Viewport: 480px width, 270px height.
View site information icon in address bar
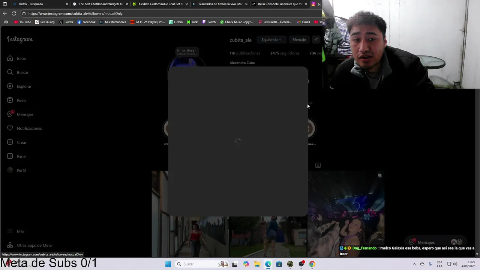(24, 13)
